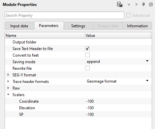155x129 pixels.
Task: Uncheck Save Text Header to file
Action: click(87, 48)
